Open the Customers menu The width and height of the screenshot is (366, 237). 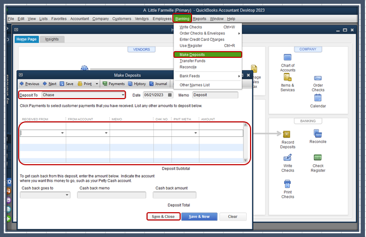point(122,19)
